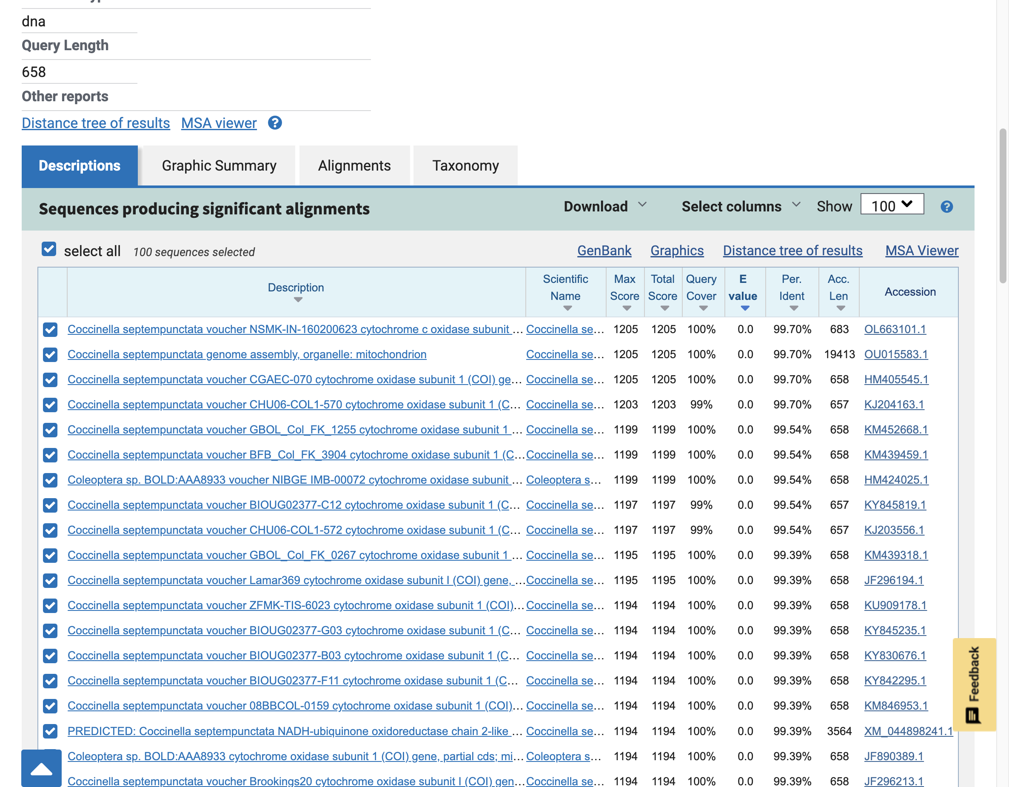Screen dimensions: 1009x787
Task: Sort by Scientific Name column arrow
Action: [568, 308]
